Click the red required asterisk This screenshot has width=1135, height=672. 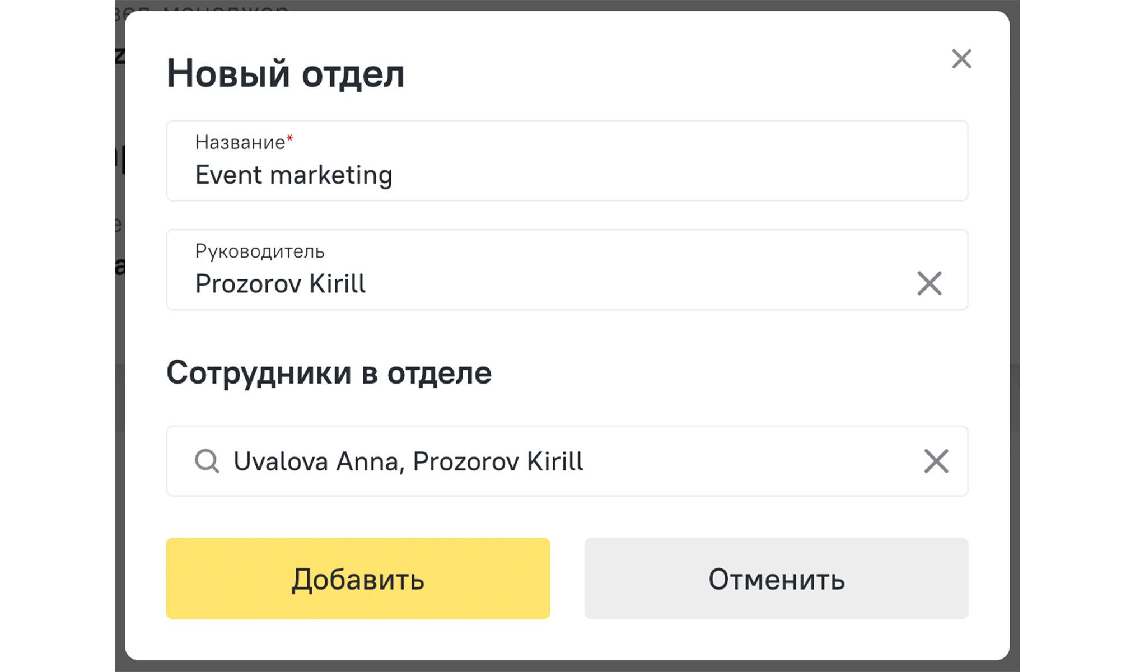pos(289,138)
